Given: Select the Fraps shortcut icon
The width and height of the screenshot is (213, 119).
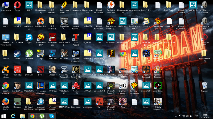Looking at the screenshot, I should click(41, 53).
